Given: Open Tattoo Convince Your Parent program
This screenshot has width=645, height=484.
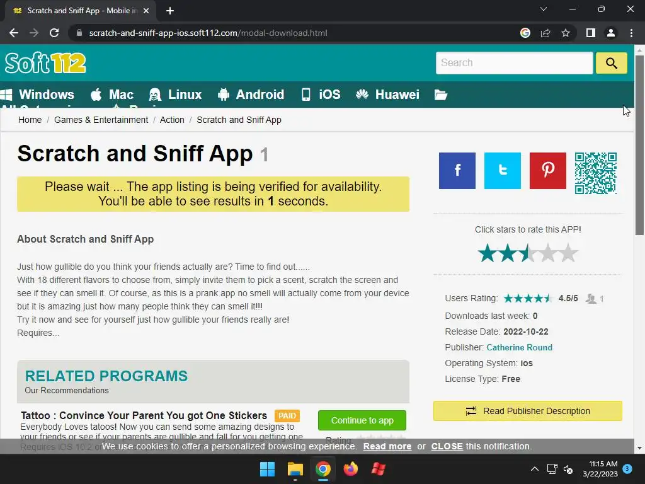Looking at the screenshot, I should pyautogui.click(x=144, y=415).
